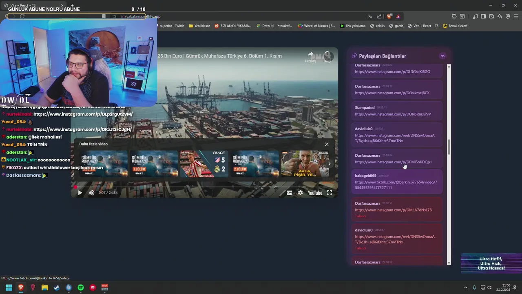Image resolution: width=522 pixels, height=294 pixels.
Task: Open video on YouTube logo
Action: 315,193
